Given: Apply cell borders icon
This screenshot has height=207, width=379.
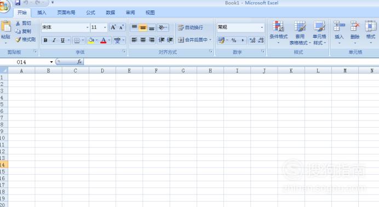Looking at the screenshot, I should pos(77,41).
